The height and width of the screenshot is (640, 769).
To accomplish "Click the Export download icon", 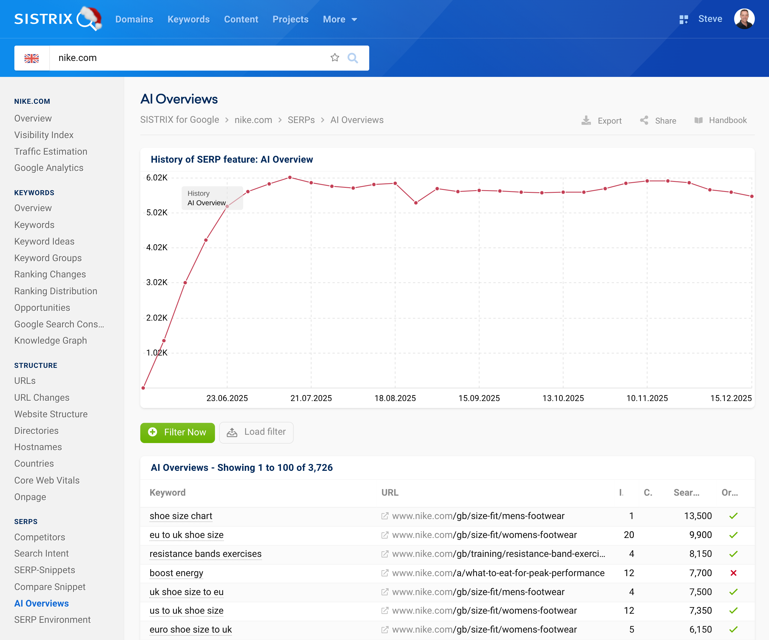I will pyautogui.click(x=586, y=120).
